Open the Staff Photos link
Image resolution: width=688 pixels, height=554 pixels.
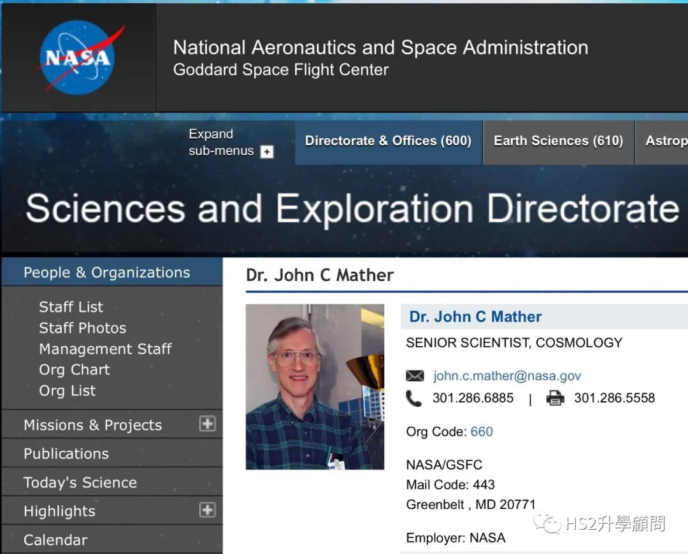[x=82, y=328]
